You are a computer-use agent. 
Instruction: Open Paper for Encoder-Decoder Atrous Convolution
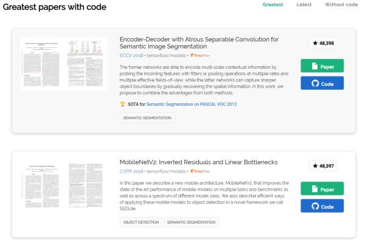(x=322, y=66)
